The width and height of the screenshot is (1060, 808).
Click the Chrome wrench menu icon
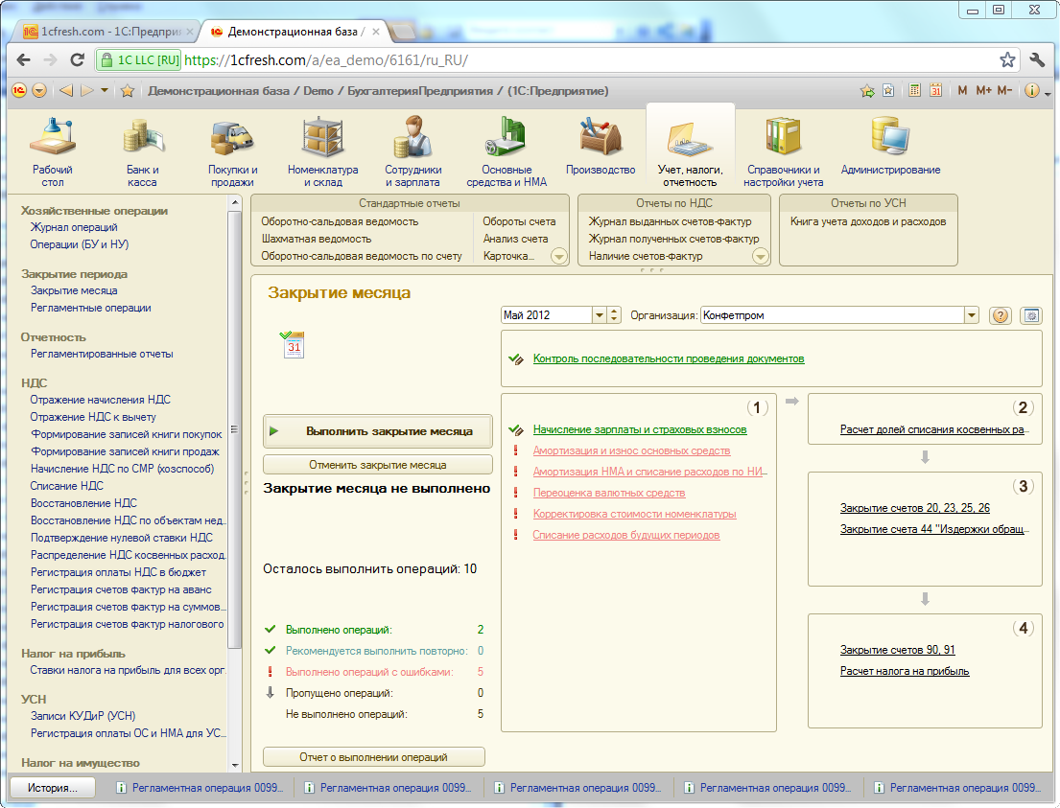(1037, 59)
